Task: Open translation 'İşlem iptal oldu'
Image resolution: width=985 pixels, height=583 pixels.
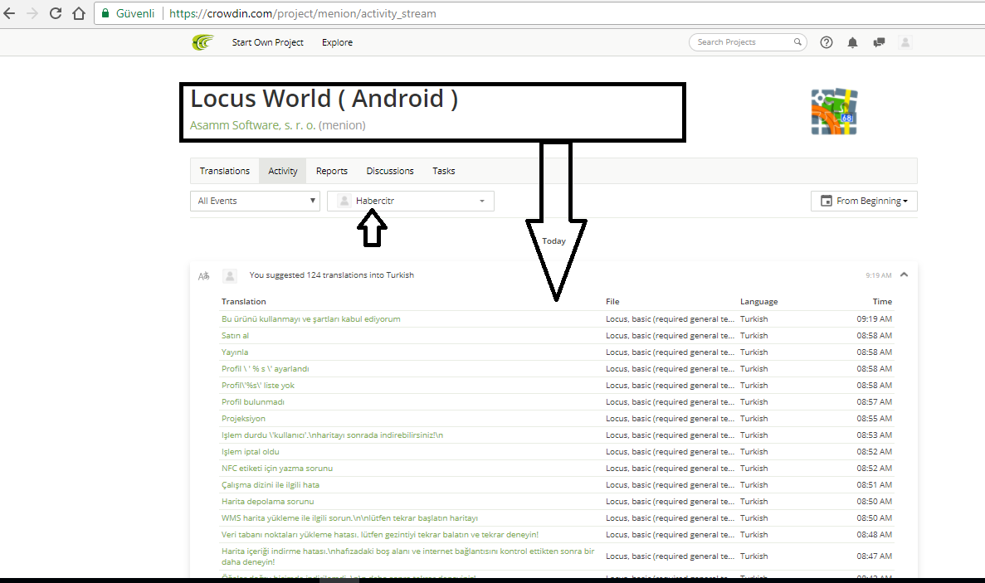Action: 250,452
